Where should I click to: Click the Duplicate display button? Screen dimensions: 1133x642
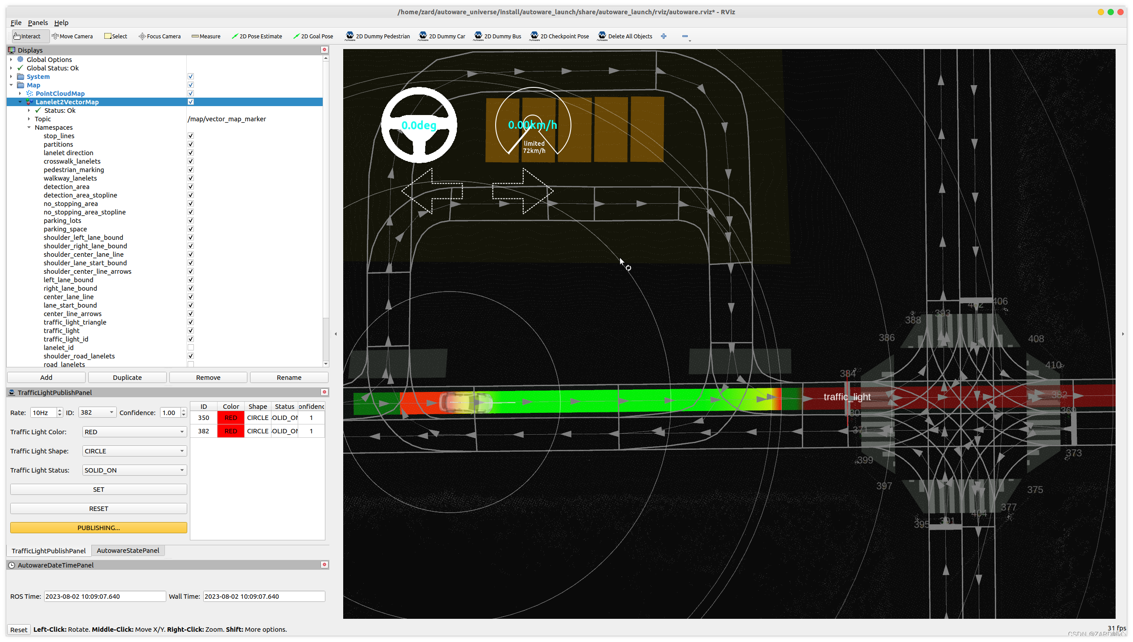pyautogui.click(x=127, y=377)
